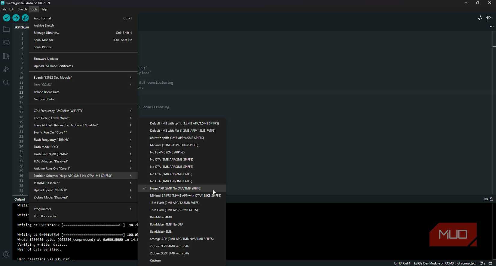Viewport: 496px width, 266px height.
Task: Open the Library Manager sidebar icon
Action: 6,56
